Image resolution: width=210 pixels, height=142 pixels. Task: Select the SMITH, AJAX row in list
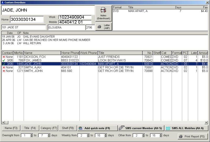point(79,67)
